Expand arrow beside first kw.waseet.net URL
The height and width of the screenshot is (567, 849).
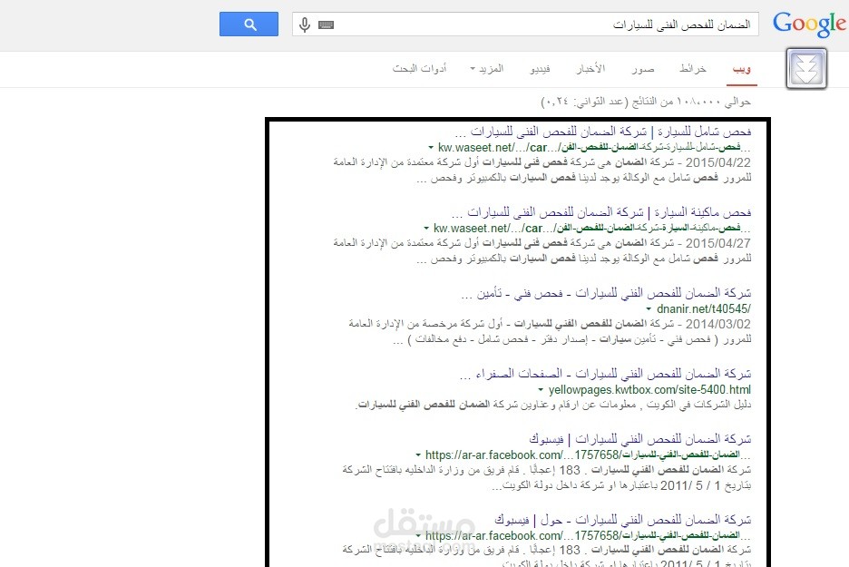point(431,147)
